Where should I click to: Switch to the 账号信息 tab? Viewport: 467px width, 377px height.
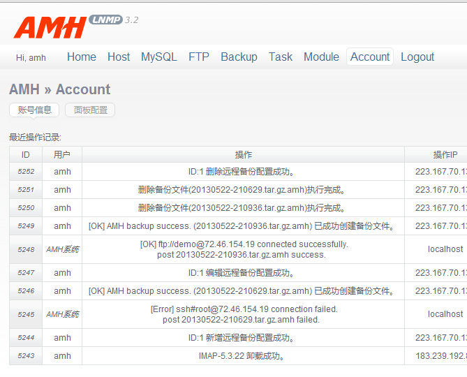click(x=34, y=110)
